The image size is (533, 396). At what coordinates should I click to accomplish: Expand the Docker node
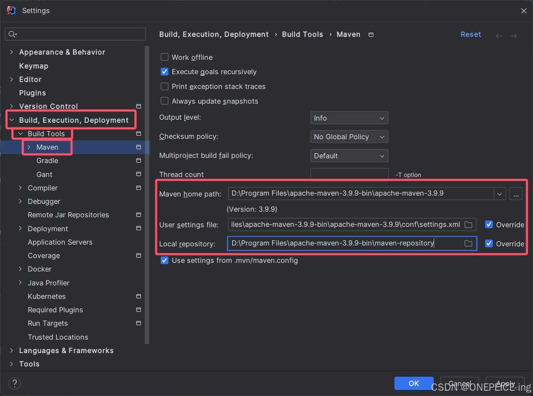(x=20, y=269)
